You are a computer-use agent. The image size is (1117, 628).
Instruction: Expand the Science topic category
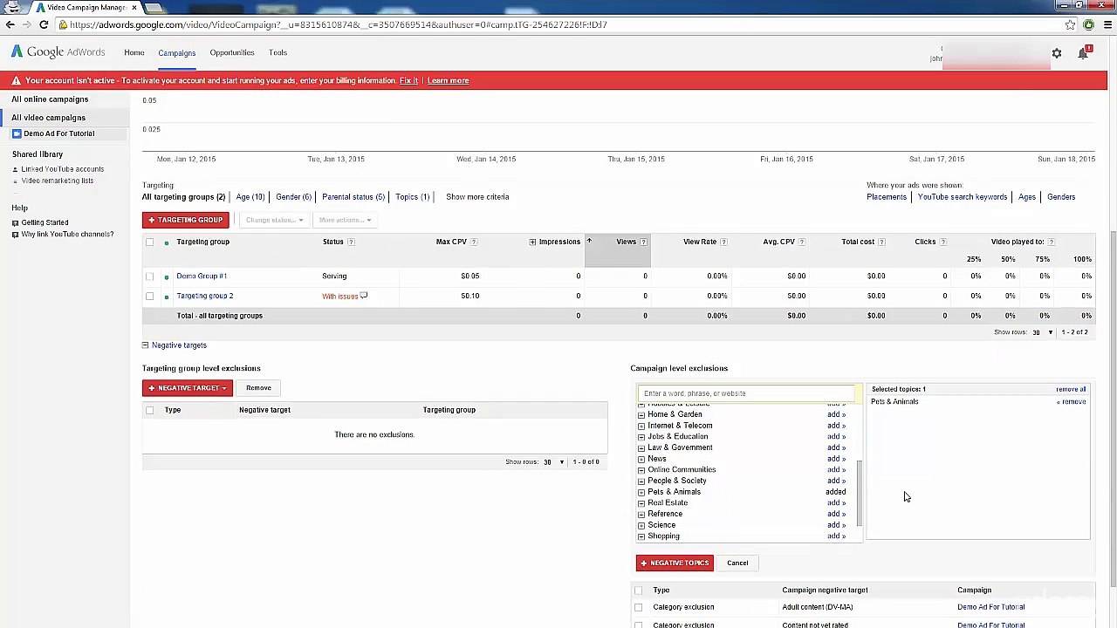click(641, 525)
